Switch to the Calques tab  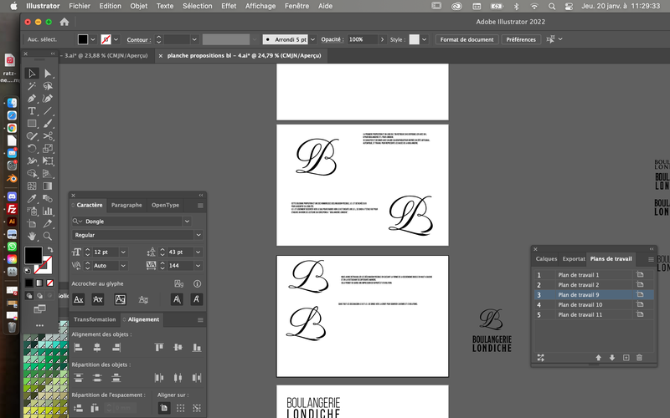click(546, 259)
